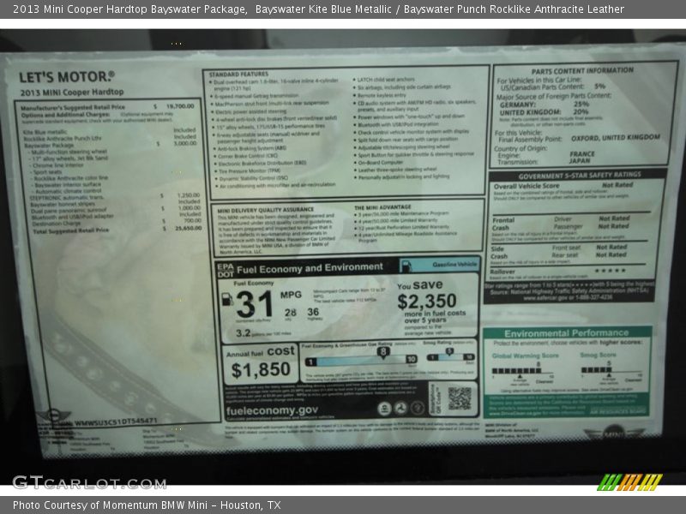The width and height of the screenshot is (686, 514).
Task: Click the MINI winged logo above the VIN
Action: (x=54, y=416)
